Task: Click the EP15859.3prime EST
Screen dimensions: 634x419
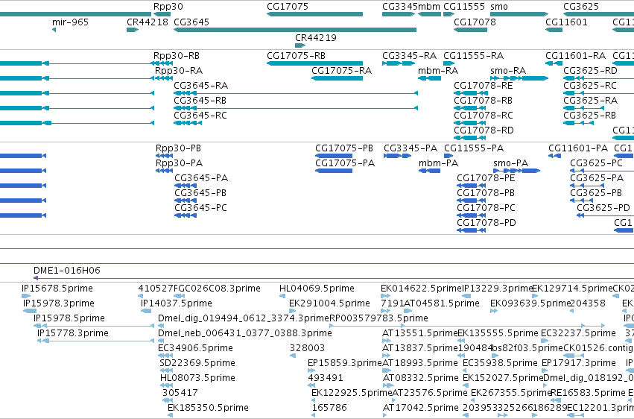Action: [311, 371]
